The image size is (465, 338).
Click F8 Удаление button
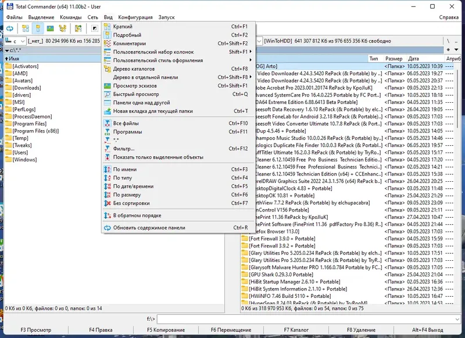click(361, 330)
